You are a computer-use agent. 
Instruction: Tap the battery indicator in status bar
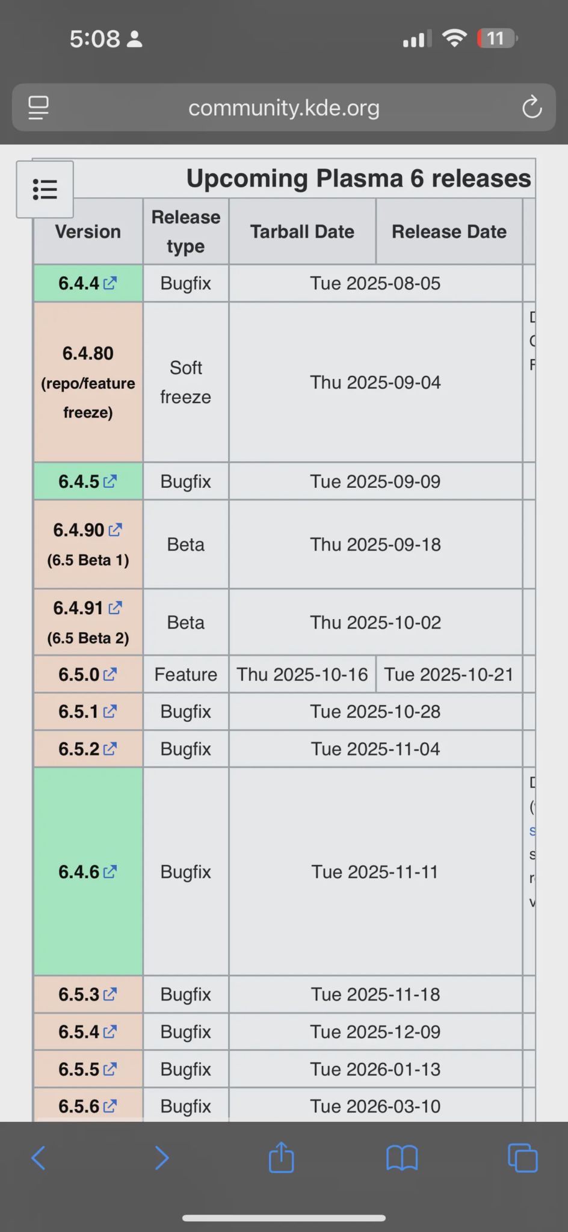tap(497, 38)
